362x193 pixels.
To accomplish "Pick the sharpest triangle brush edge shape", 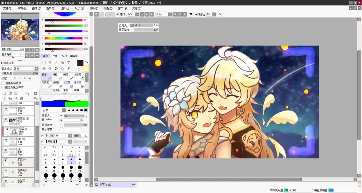I will (69, 110).
